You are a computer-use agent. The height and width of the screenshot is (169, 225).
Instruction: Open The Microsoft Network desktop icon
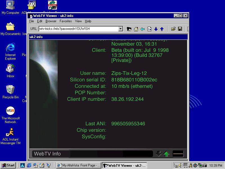pyautogui.click(x=10, y=115)
